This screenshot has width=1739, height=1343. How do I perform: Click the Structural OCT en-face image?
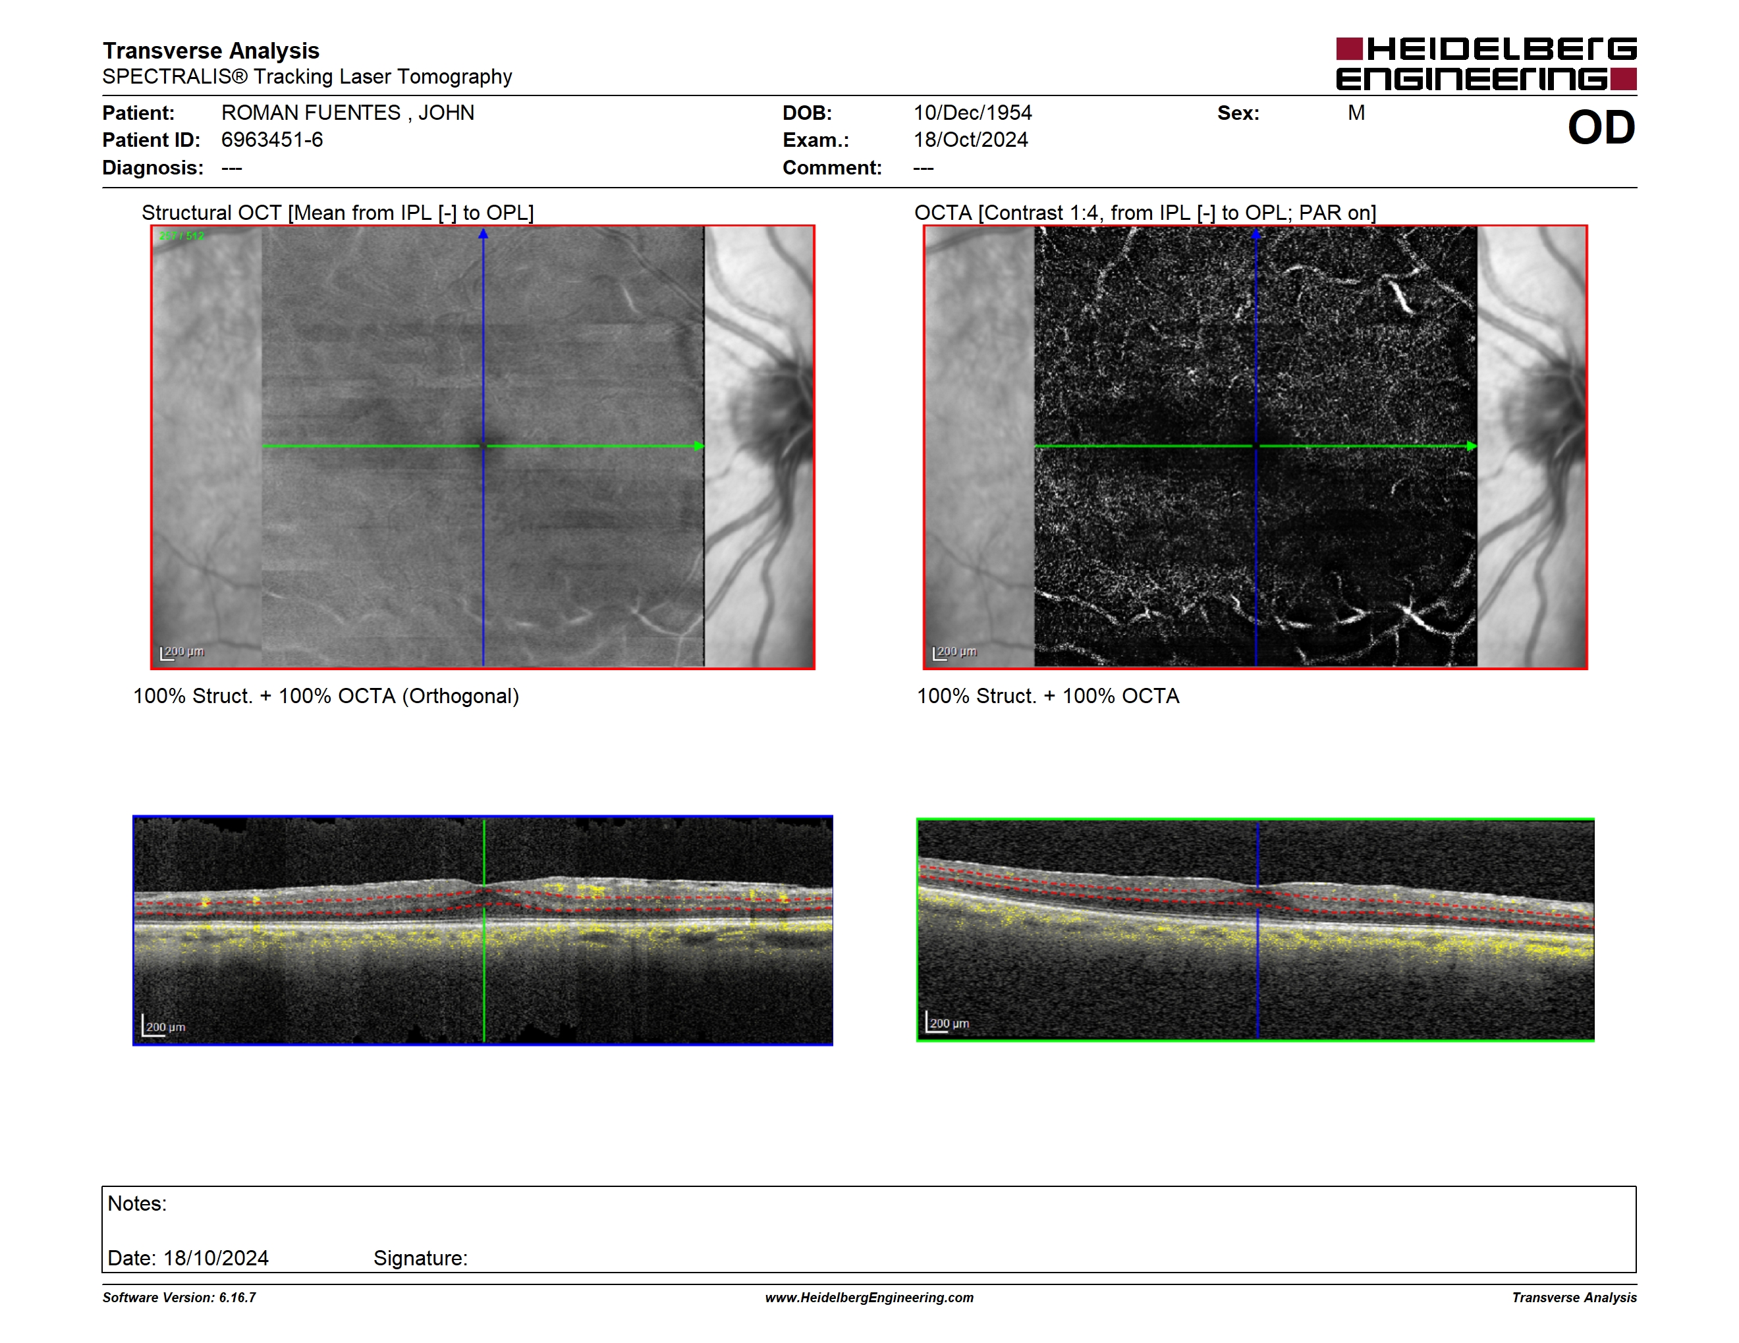(483, 447)
